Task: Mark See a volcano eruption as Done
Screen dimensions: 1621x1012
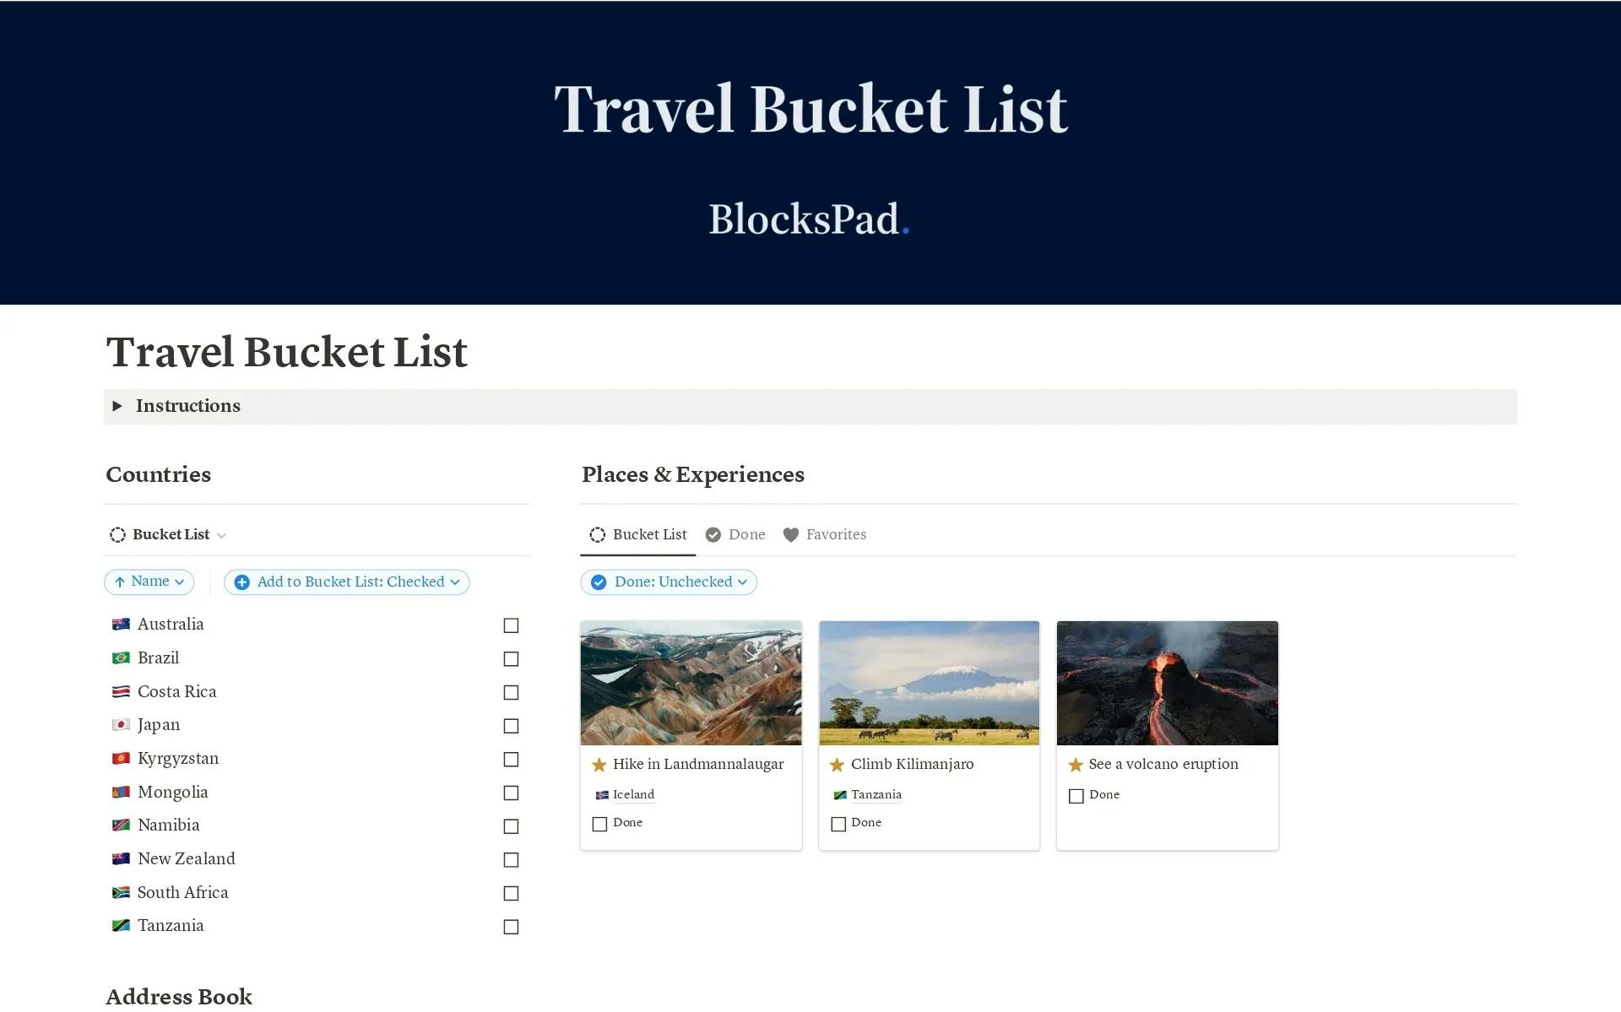Action: coord(1076,796)
